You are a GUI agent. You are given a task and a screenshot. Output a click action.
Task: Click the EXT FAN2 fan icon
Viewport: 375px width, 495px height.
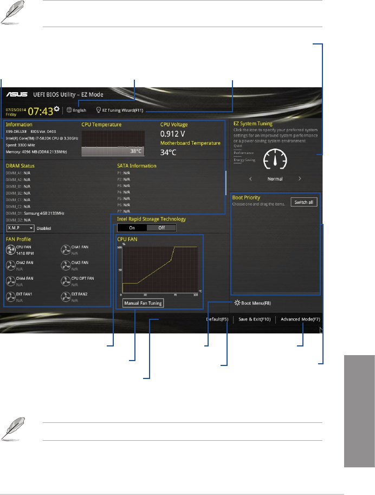(66, 297)
